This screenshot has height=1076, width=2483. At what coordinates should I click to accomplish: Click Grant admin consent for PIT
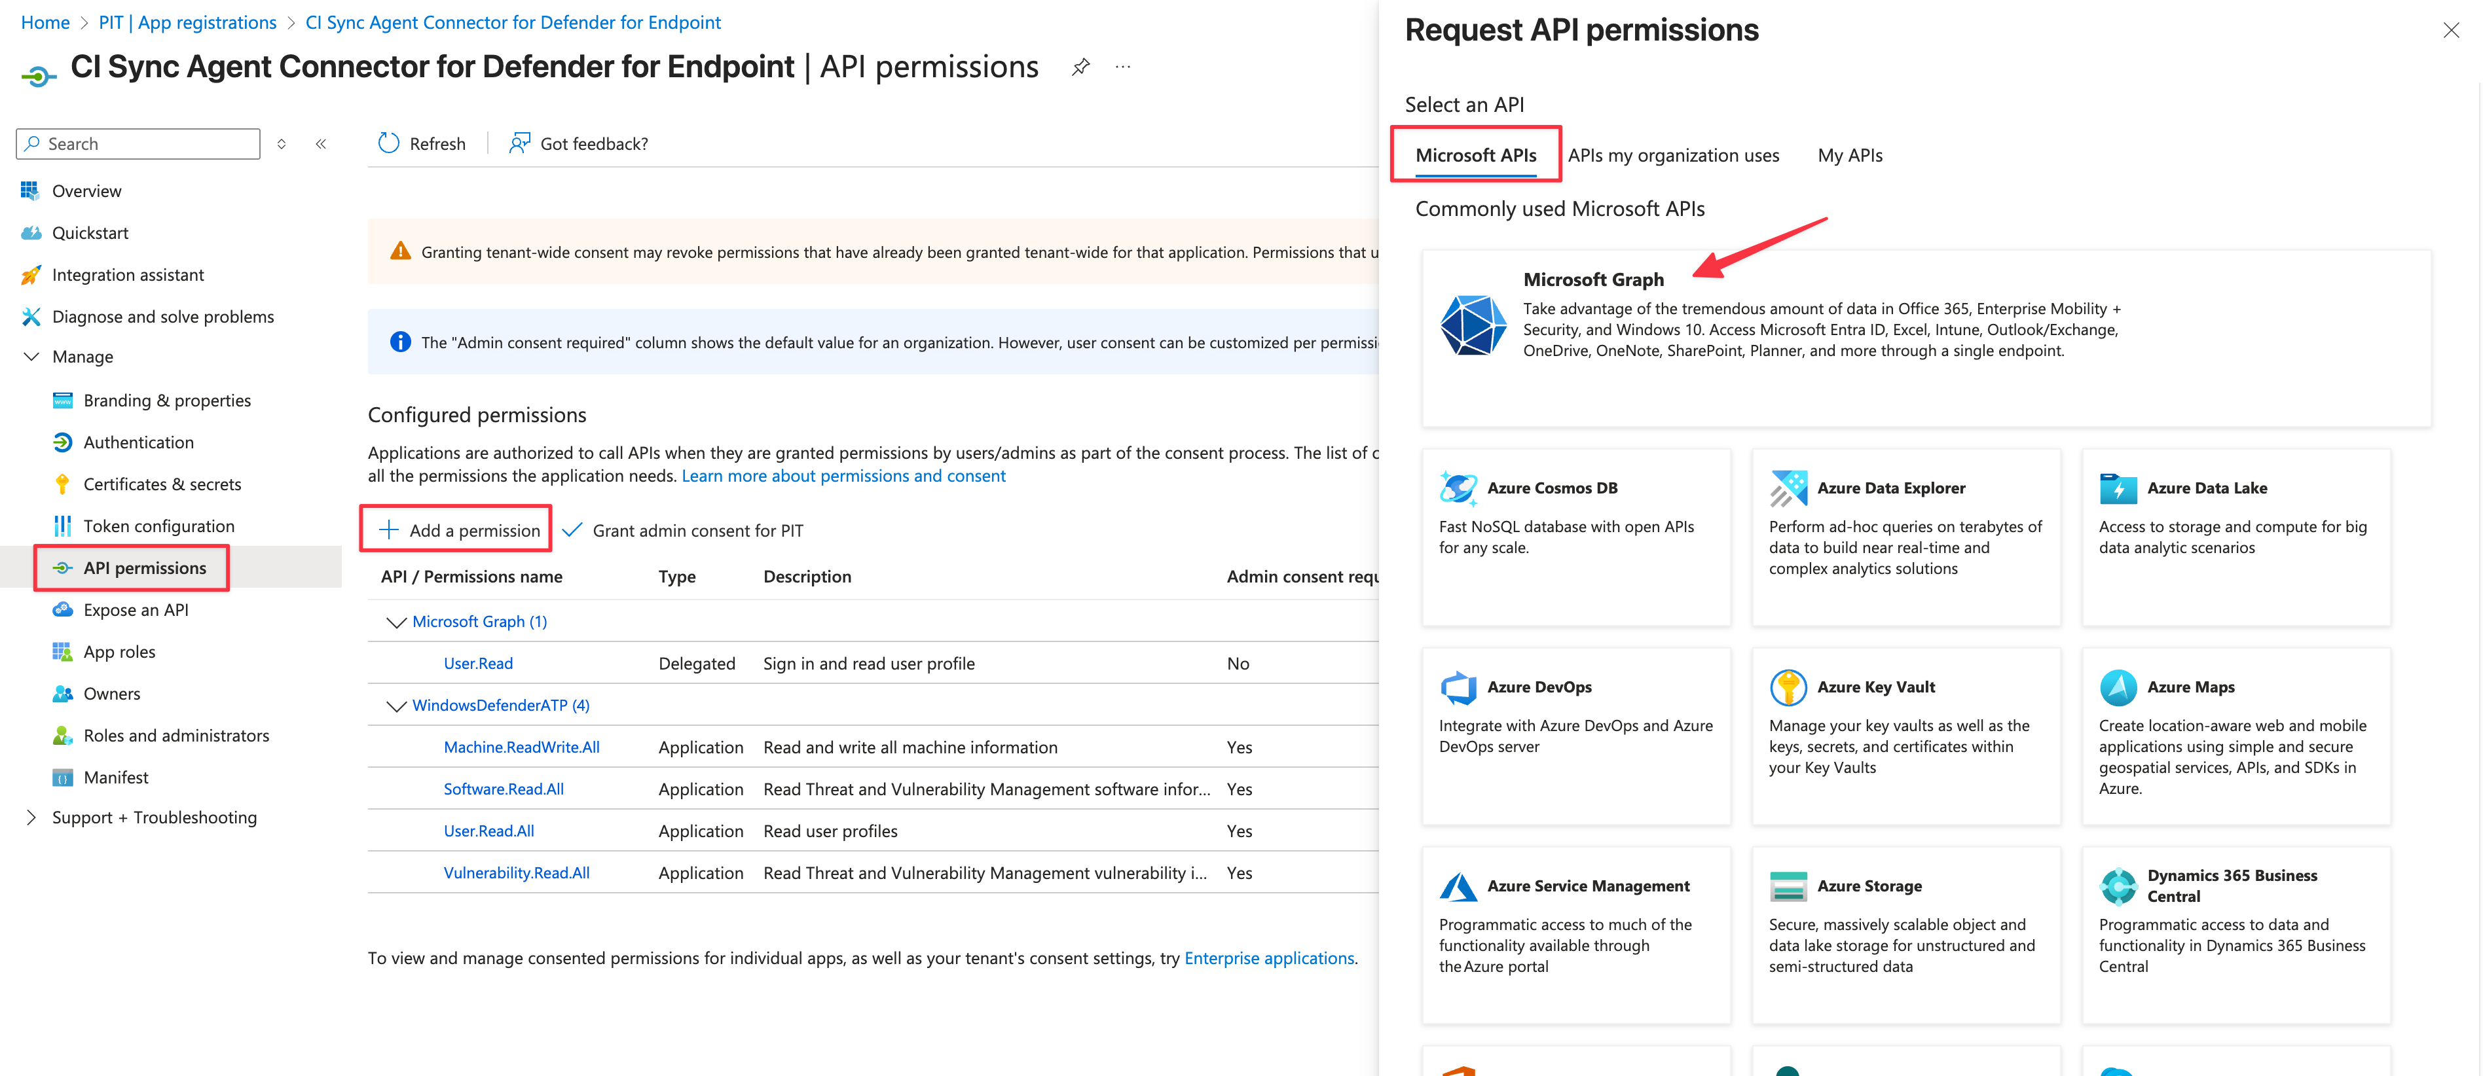coord(682,529)
